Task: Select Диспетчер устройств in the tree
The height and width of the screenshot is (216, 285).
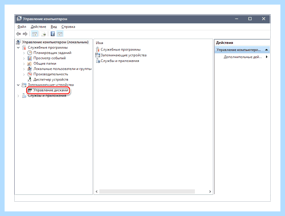Action: coord(51,80)
